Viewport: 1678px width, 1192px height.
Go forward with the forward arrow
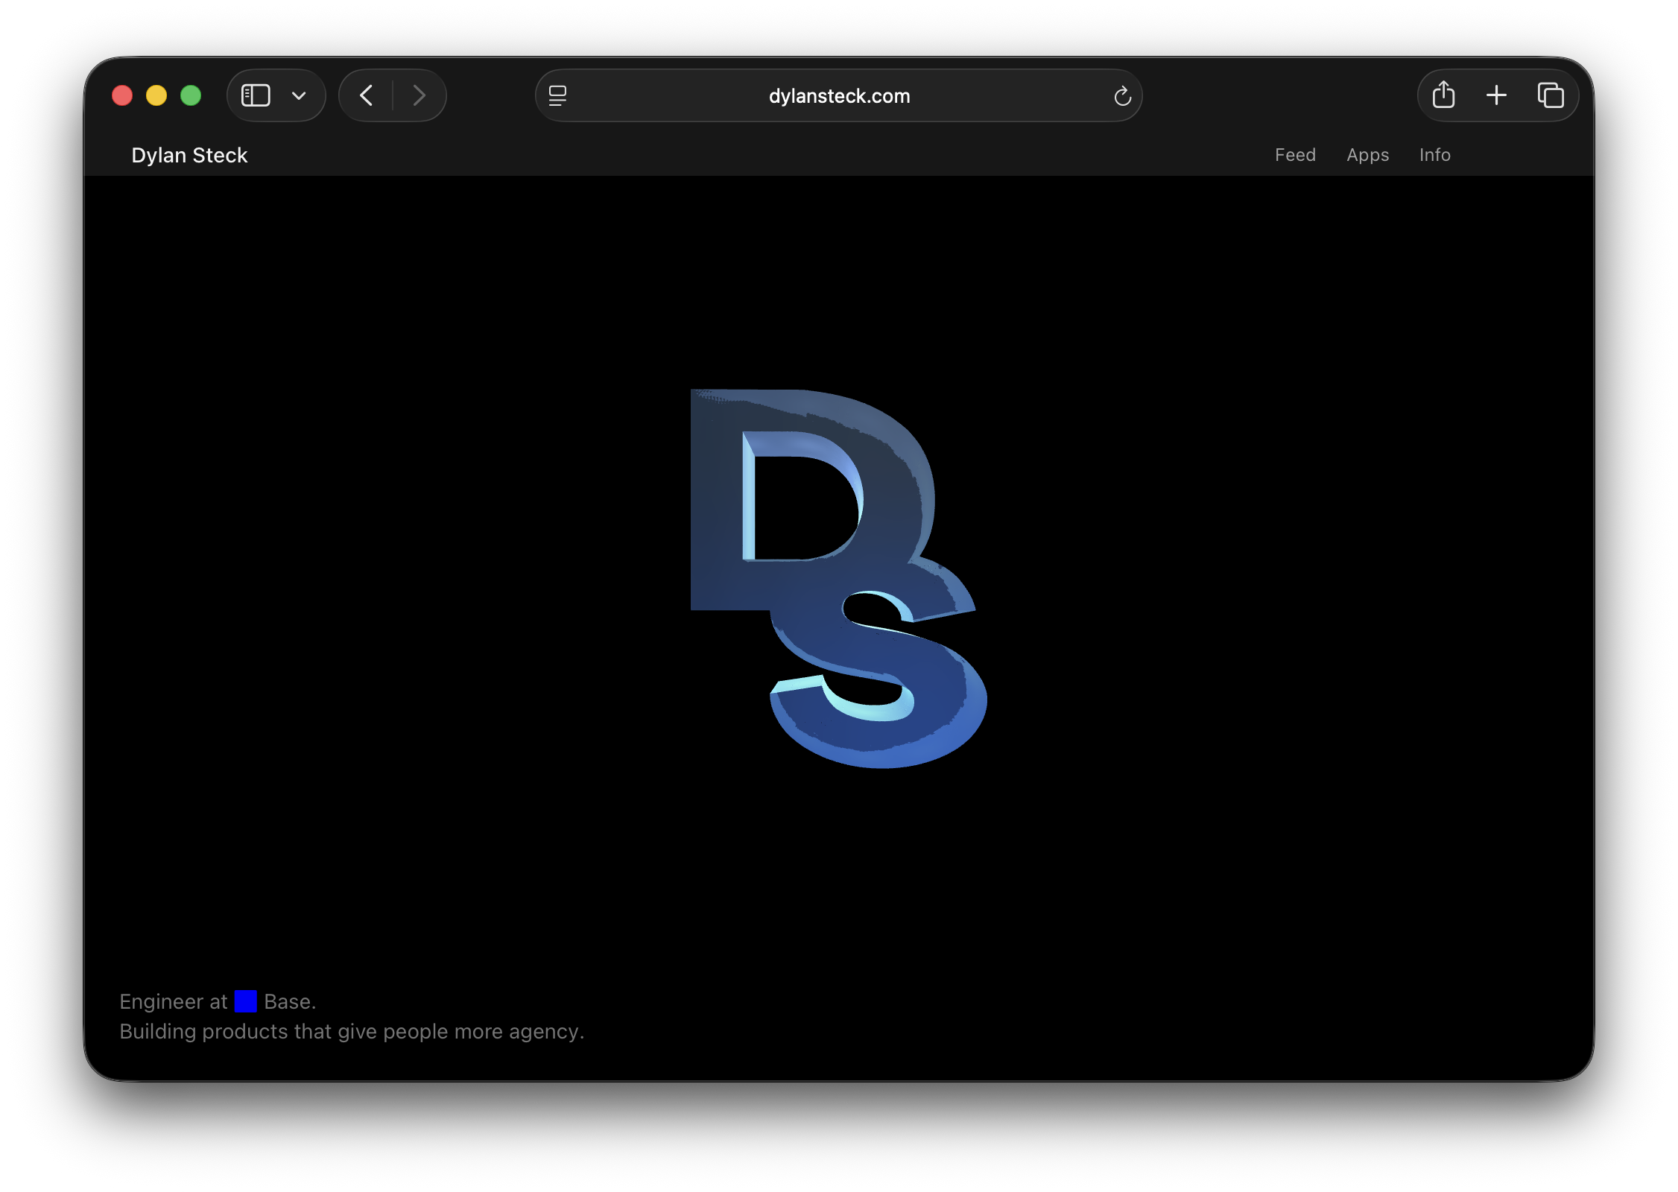point(419,95)
